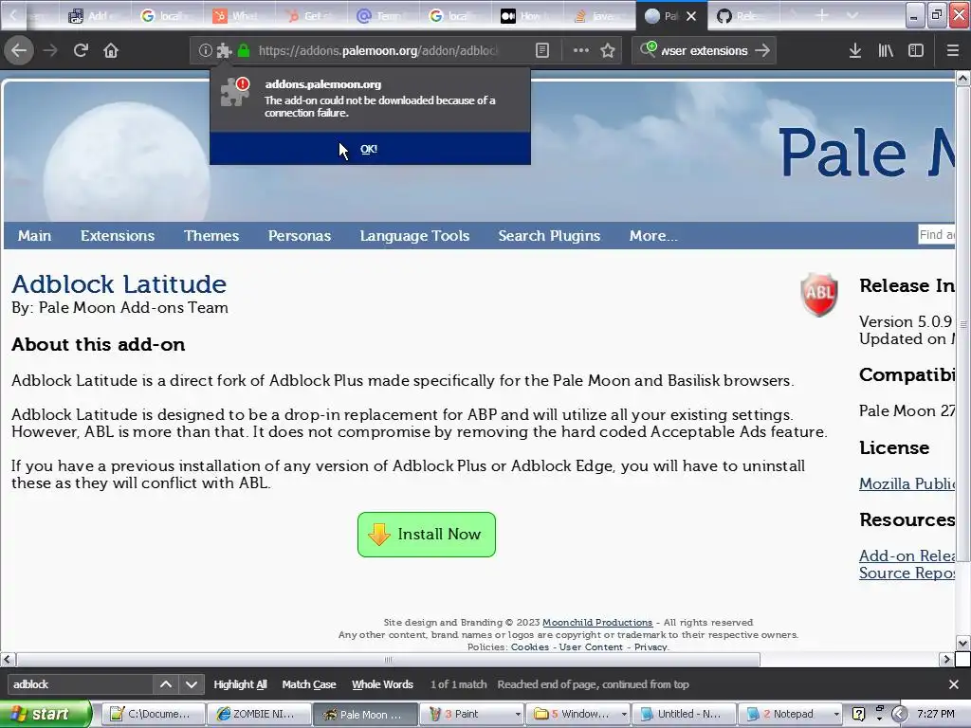Close the find bar
Viewport: 971px width, 728px height.
point(954,684)
